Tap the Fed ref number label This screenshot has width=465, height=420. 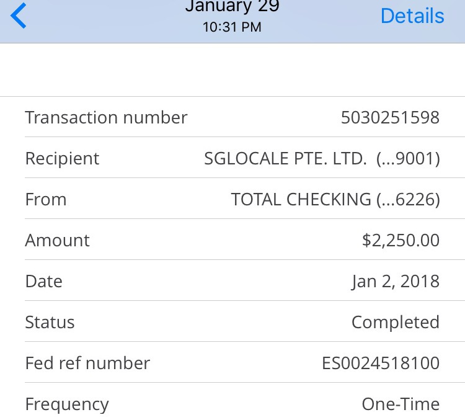click(87, 363)
